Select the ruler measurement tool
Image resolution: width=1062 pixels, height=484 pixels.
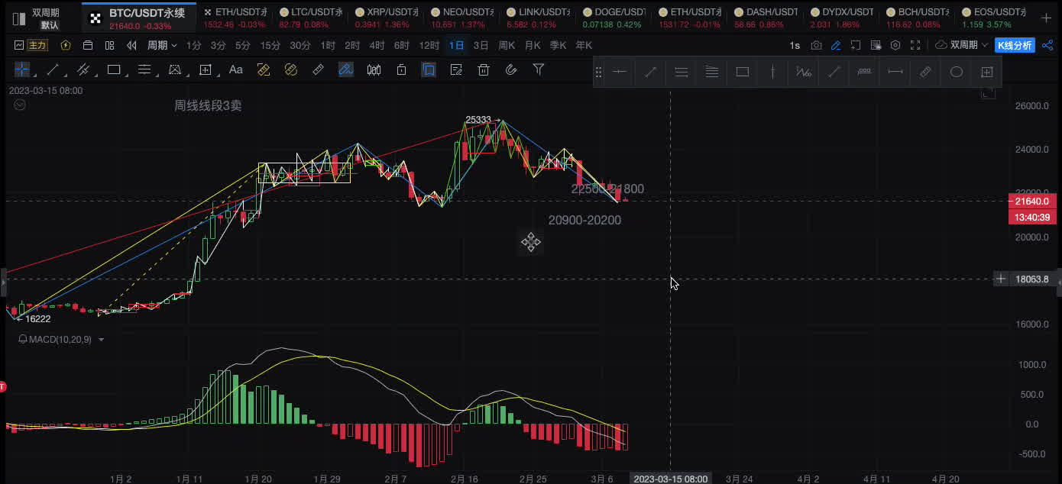pos(319,69)
